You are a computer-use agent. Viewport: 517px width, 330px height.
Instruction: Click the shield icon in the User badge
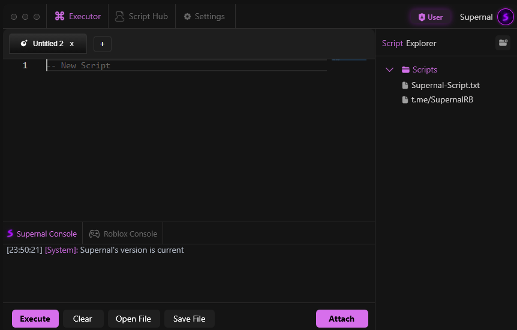(422, 17)
